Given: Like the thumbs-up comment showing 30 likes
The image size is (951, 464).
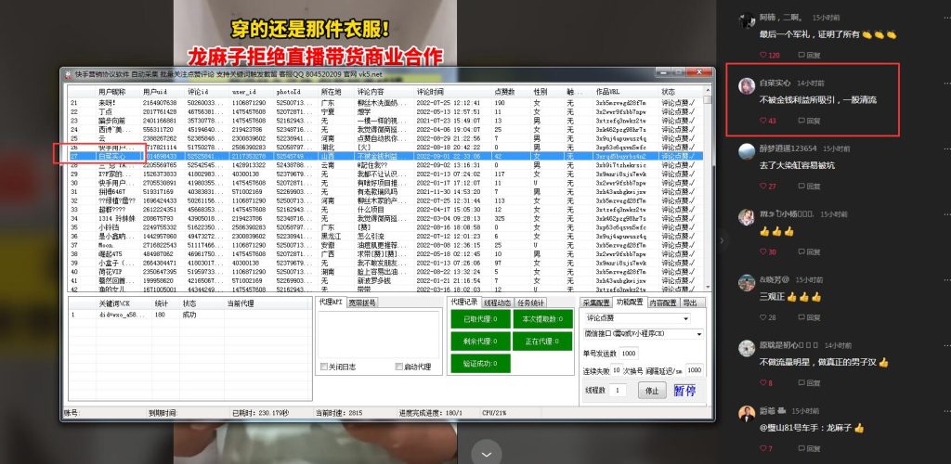Looking at the screenshot, I should pyautogui.click(x=768, y=252).
